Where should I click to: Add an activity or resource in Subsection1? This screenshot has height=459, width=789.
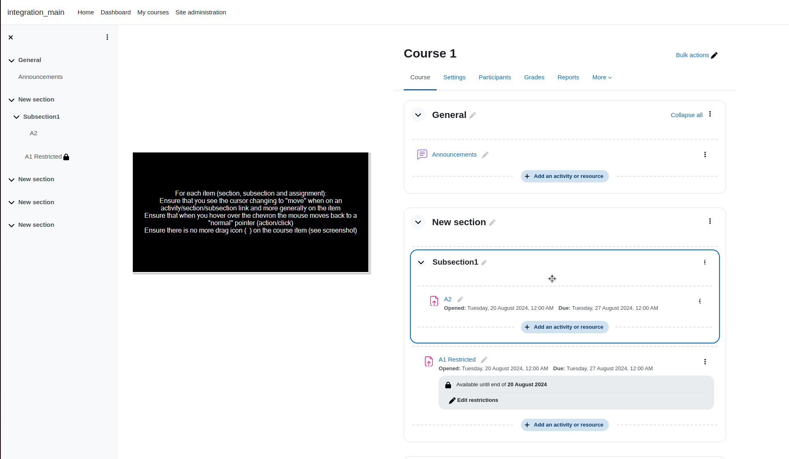click(x=565, y=327)
